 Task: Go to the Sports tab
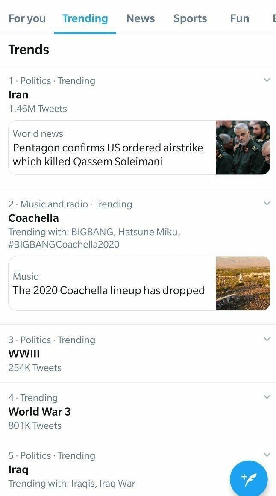(x=190, y=18)
